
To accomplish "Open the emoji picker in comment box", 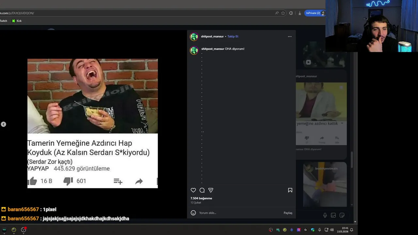I will pos(193,213).
